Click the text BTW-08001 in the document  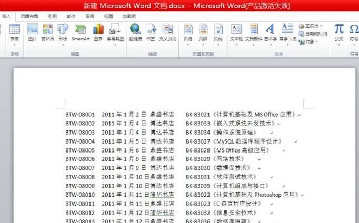(x=80, y=115)
